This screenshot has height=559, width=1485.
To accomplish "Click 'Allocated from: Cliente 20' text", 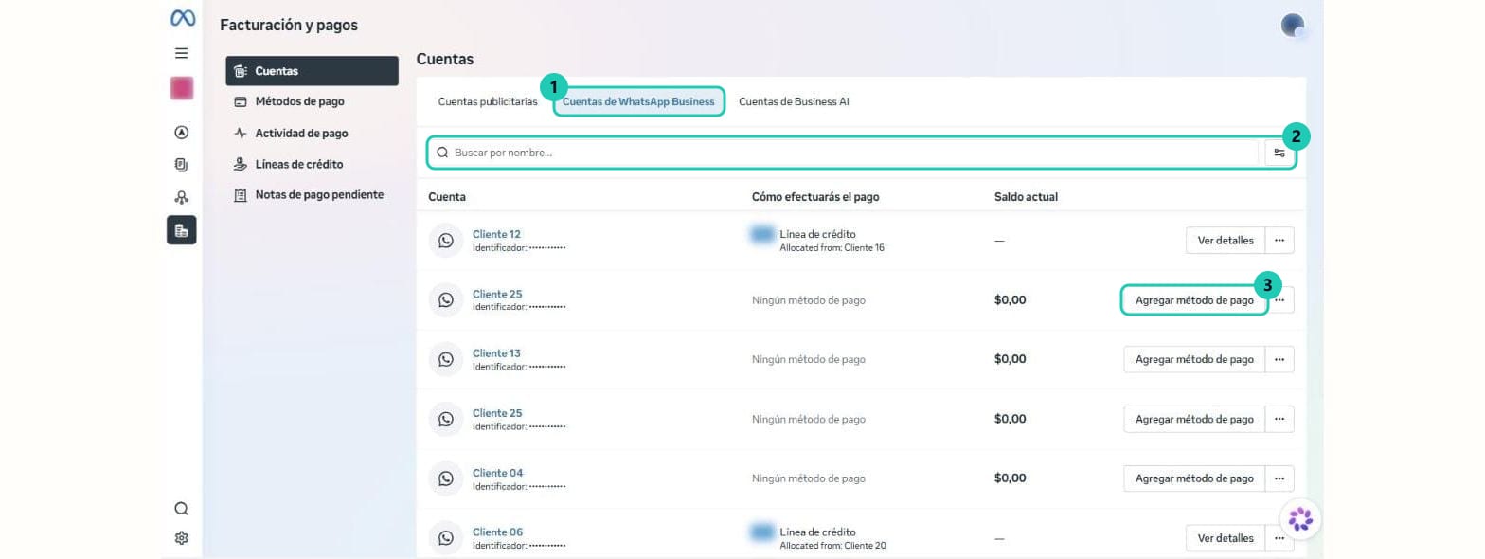I will point(832,545).
